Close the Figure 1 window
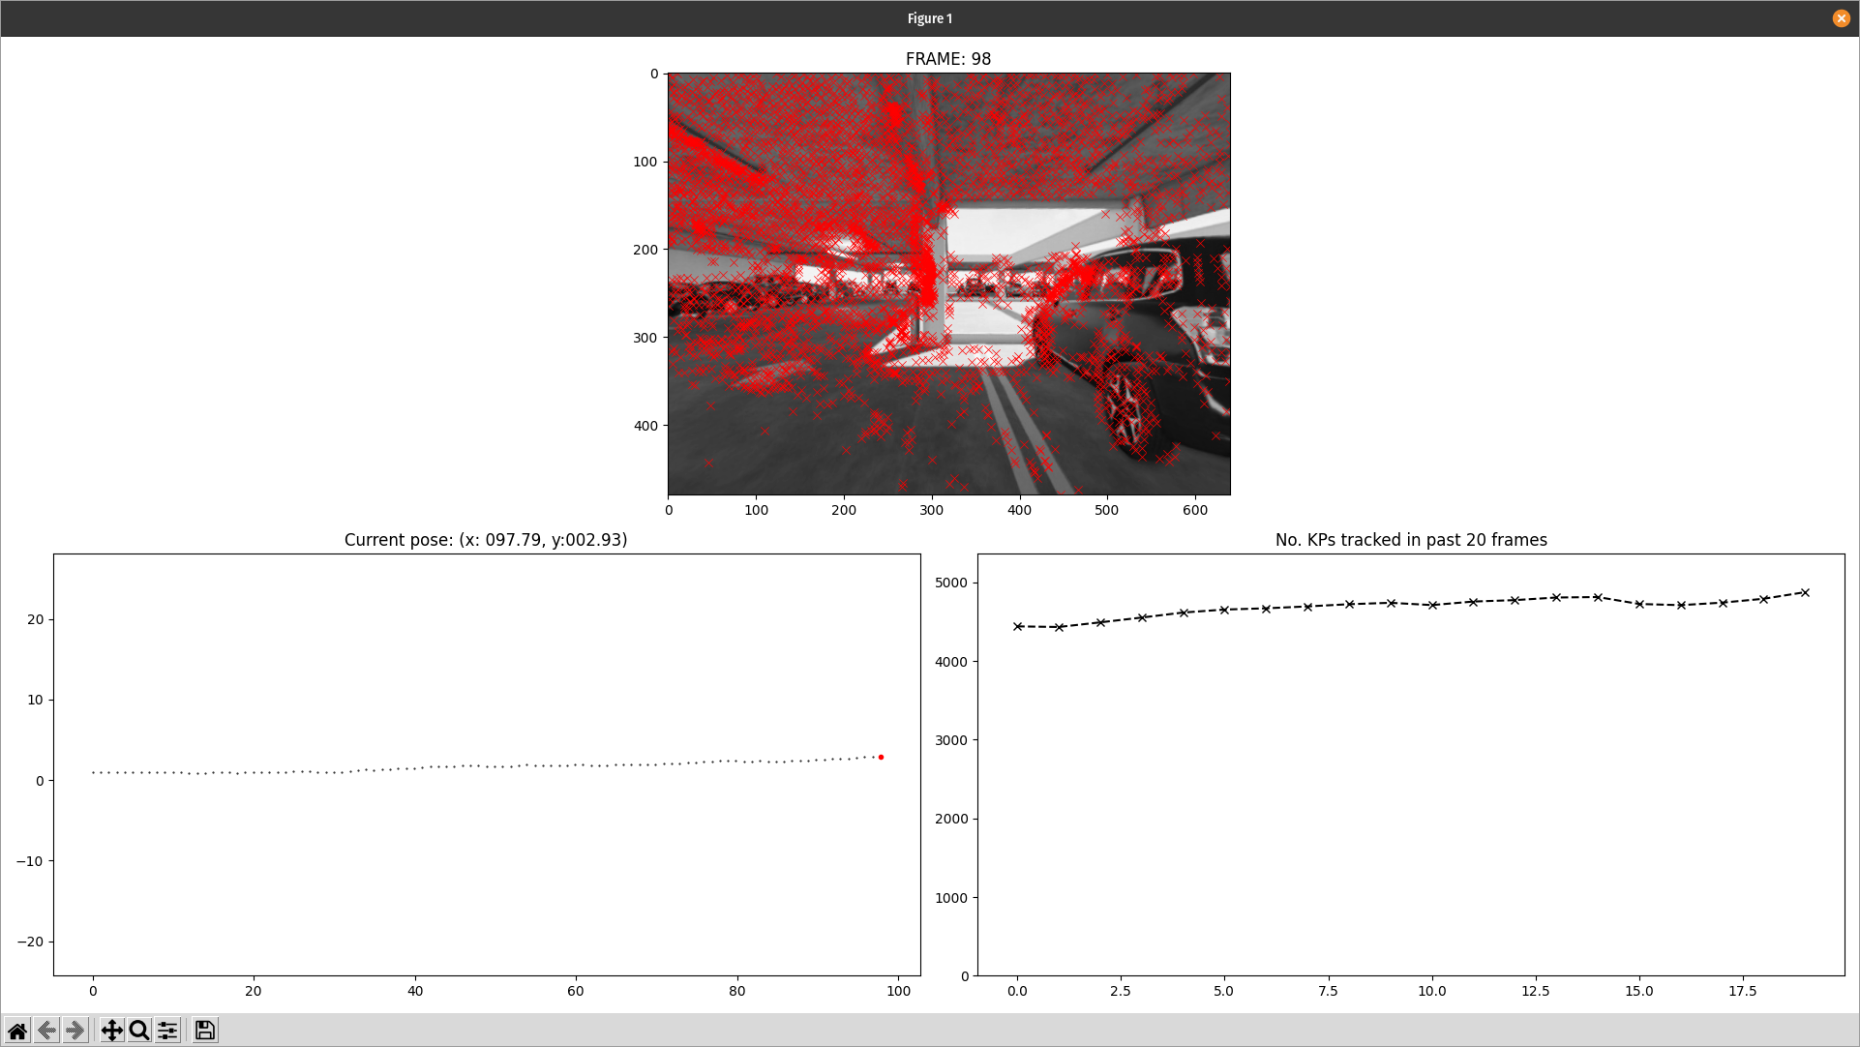This screenshot has height=1047, width=1860. tap(1841, 18)
